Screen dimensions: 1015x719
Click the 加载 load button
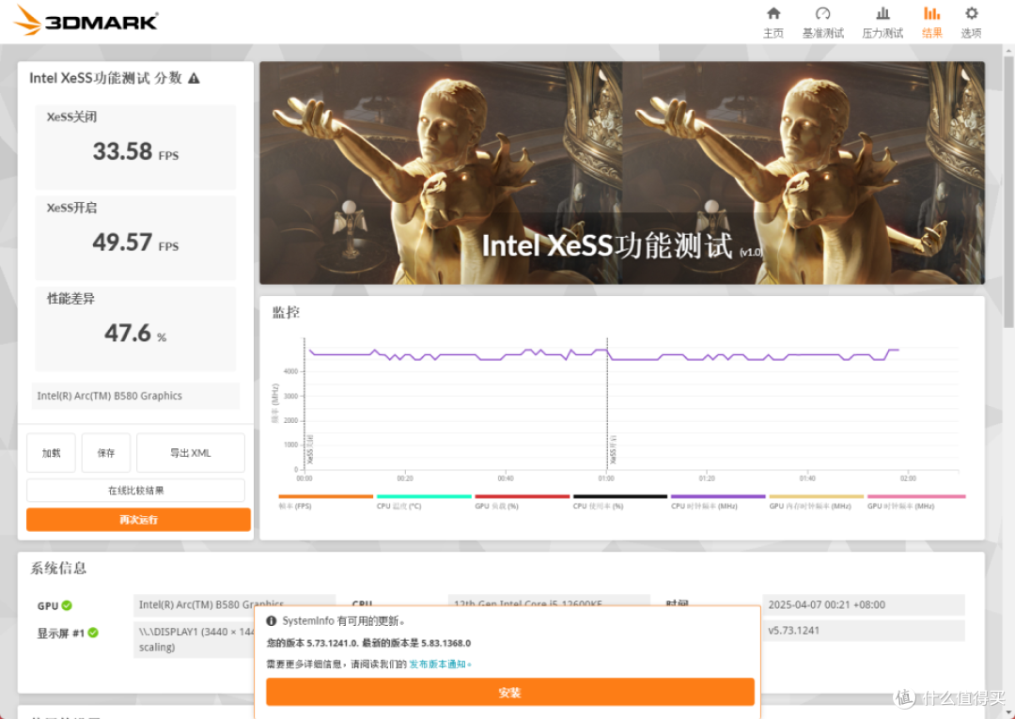pyautogui.click(x=51, y=453)
